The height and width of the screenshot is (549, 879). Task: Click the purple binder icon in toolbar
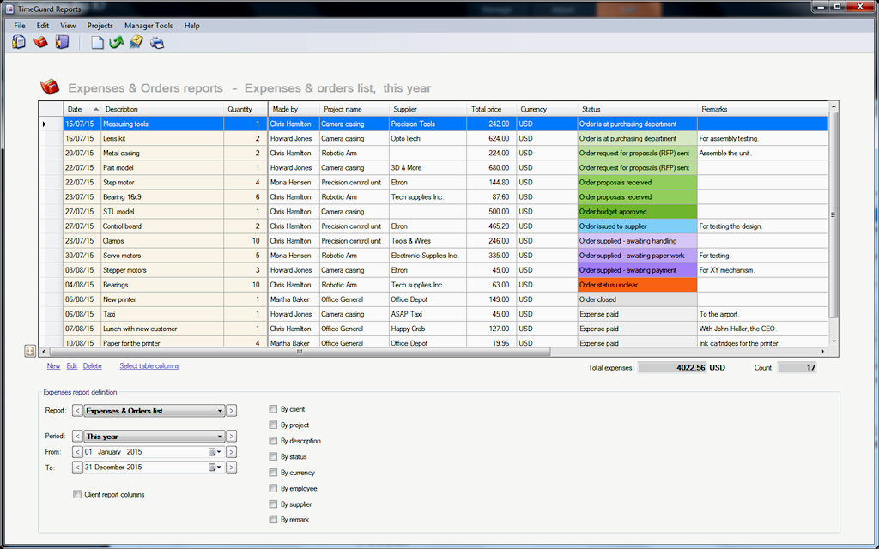click(x=62, y=43)
